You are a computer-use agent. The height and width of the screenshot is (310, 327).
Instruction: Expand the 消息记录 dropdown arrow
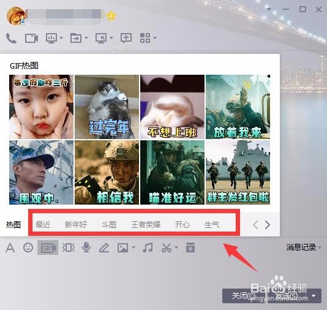320,248
